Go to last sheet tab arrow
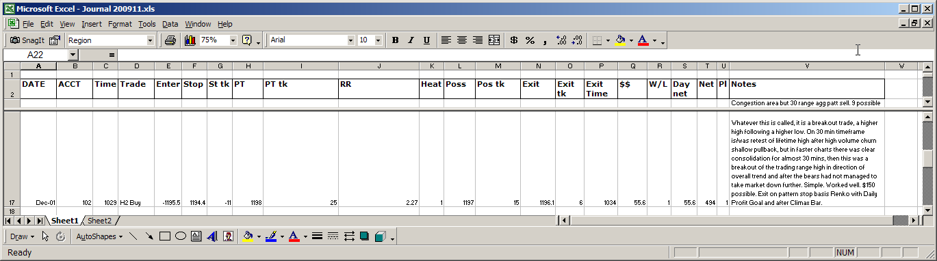The width and height of the screenshot is (937, 261). [x=40, y=221]
